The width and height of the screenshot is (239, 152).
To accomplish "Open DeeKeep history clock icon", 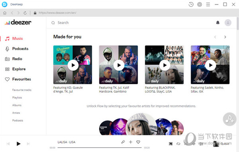I will point(191,4).
